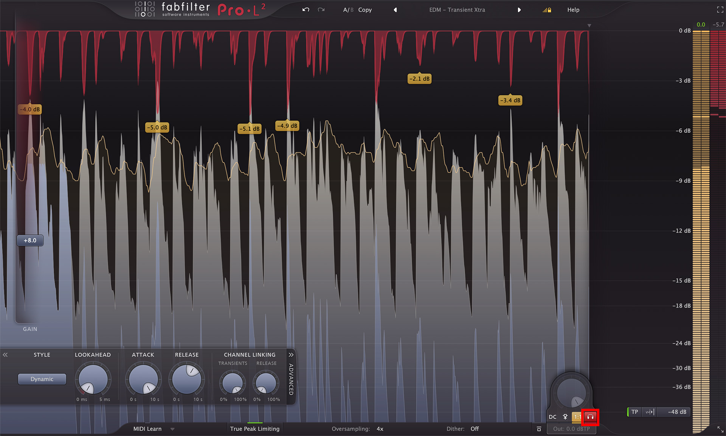Click the CHANNEL LINKING label
Viewport: 726px width, 436px height.
250,355
